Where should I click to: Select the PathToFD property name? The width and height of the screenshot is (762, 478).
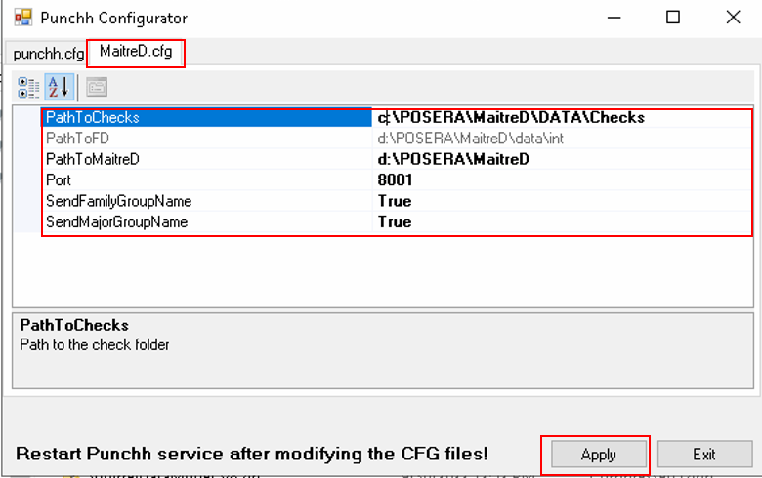coord(78,139)
